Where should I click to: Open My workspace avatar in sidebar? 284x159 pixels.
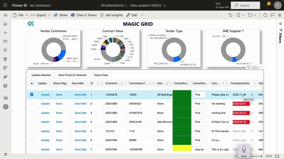6,107
